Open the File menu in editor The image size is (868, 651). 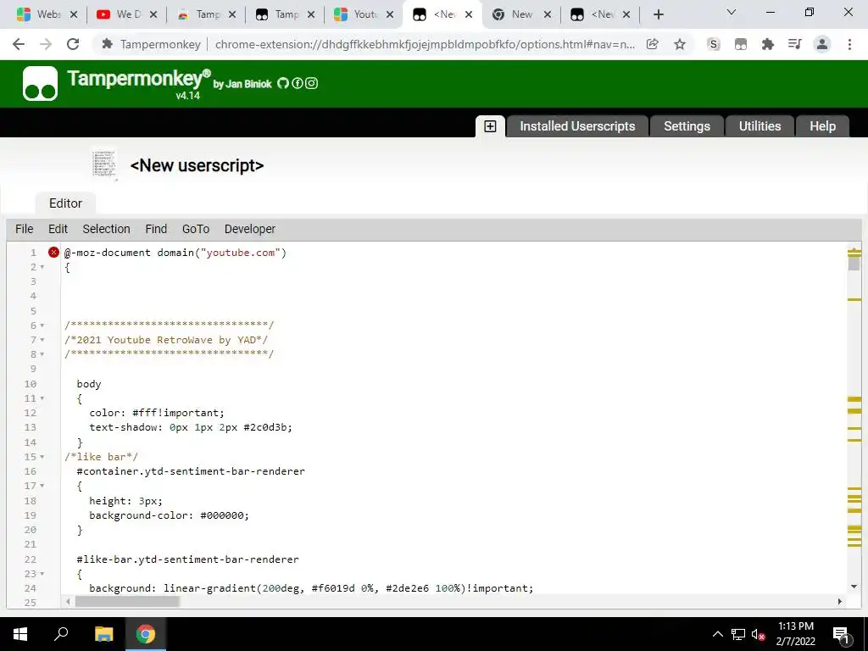click(25, 229)
